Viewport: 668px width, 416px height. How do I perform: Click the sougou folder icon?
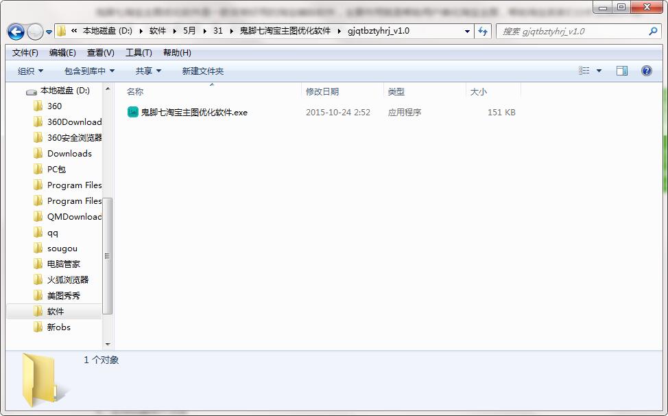(38, 248)
